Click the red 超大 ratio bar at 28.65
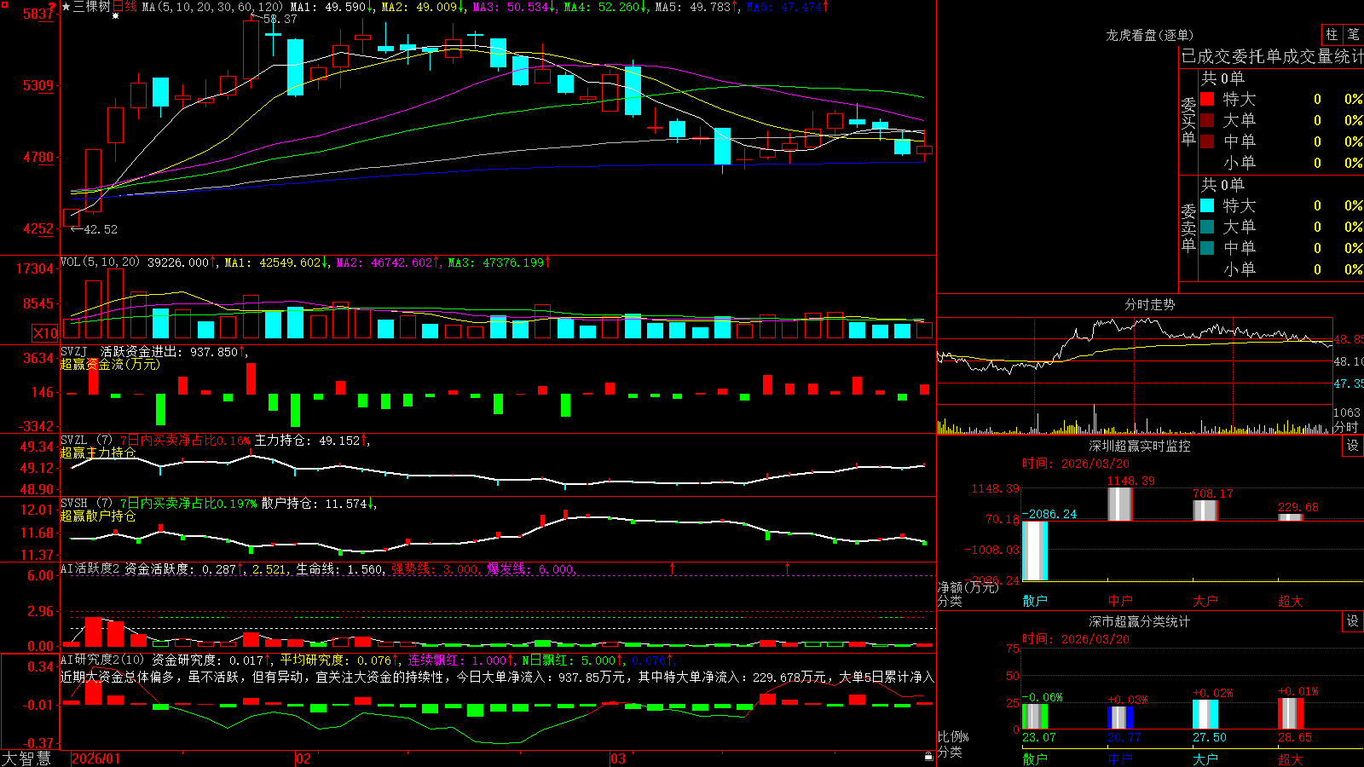Viewport: 1364px width, 767px height. click(x=1291, y=714)
